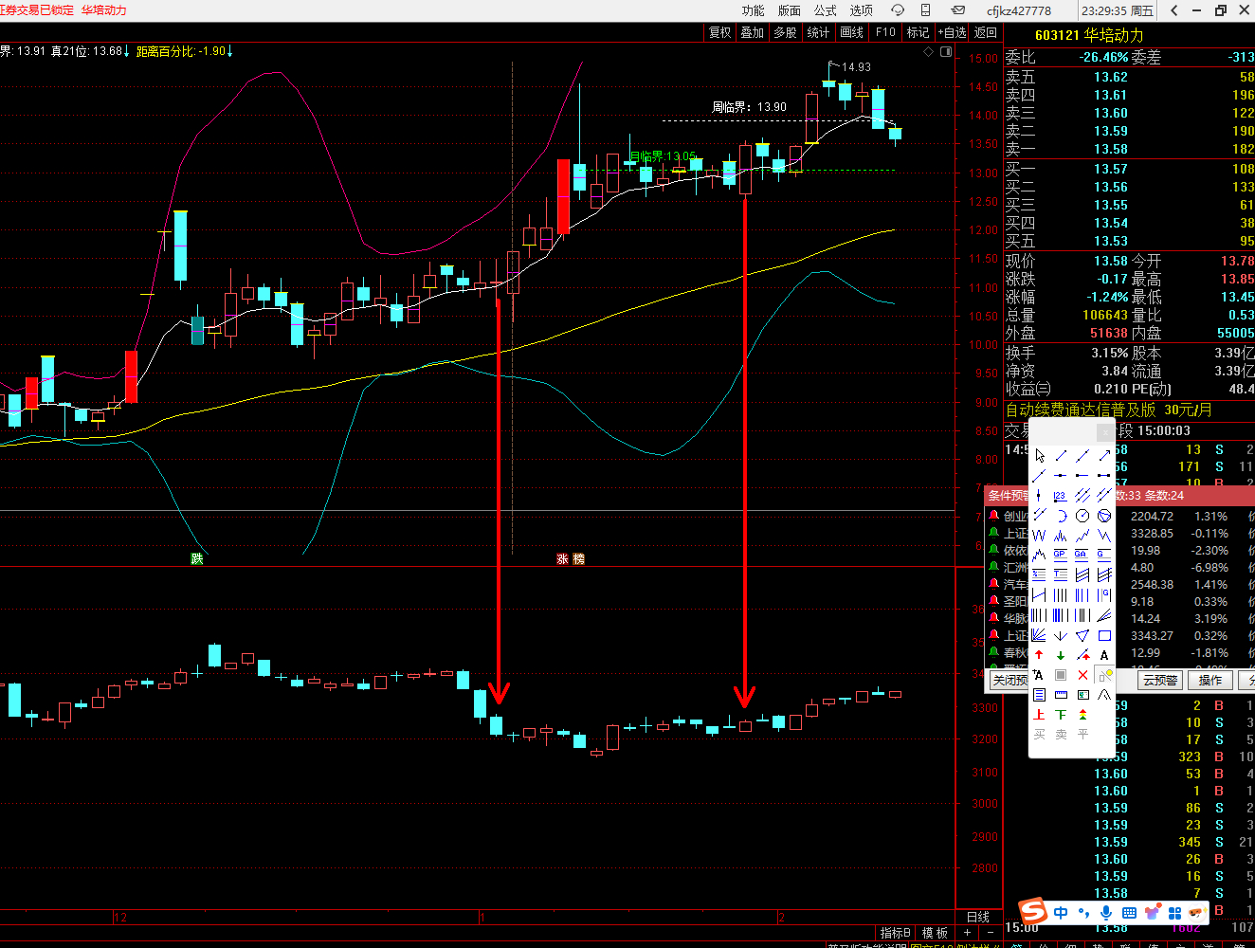Zoom out chart with the − button
This screenshot has height=948, width=1255.
[x=991, y=933]
